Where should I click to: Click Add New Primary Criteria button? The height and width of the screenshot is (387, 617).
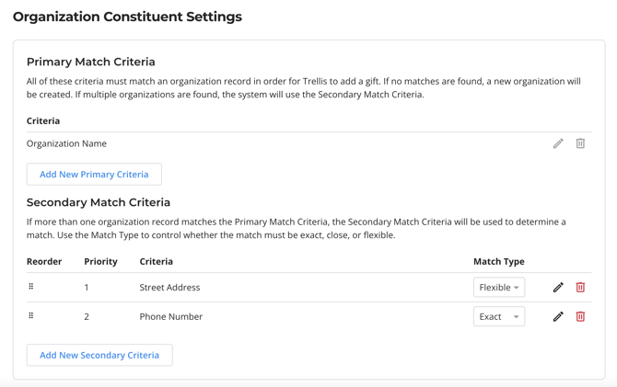point(94,175)
